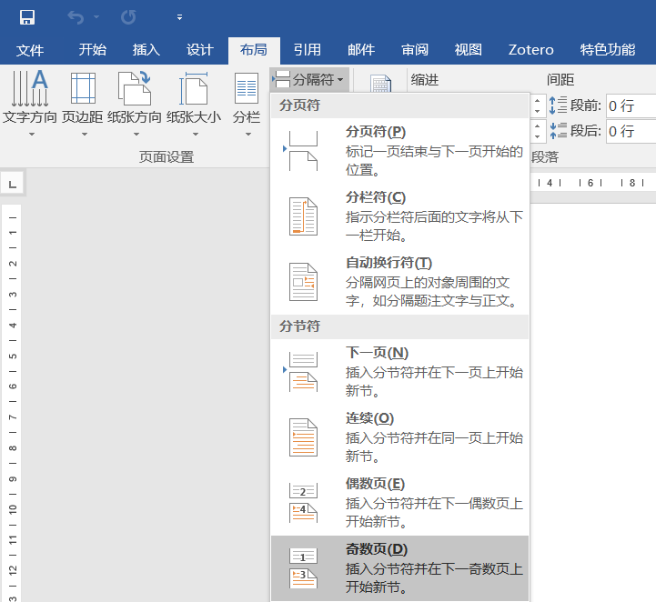Collapse the 分隔符 breaks dropdown
This screenshot has height=602, width=656.
pos(310,80)
